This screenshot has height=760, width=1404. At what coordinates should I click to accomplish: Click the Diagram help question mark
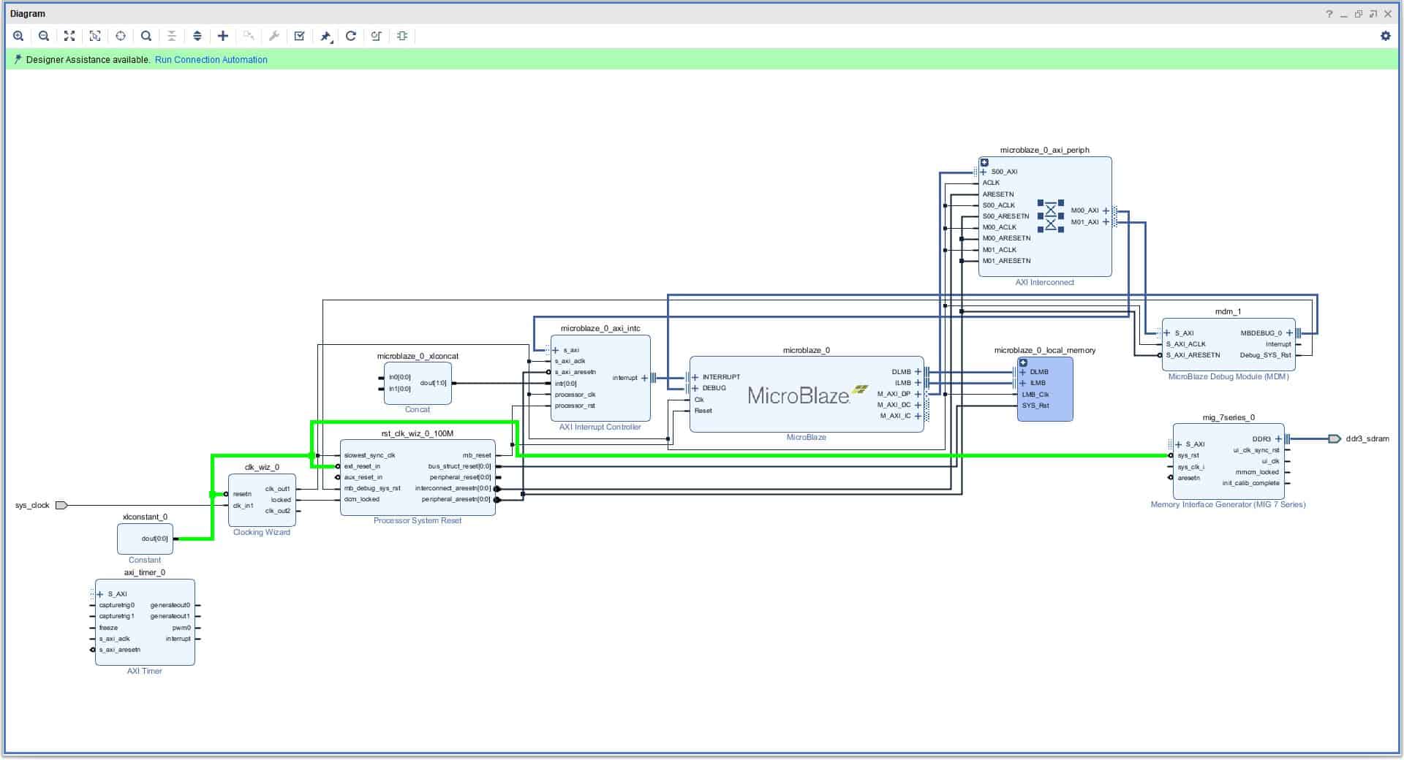coord(1329,14)
